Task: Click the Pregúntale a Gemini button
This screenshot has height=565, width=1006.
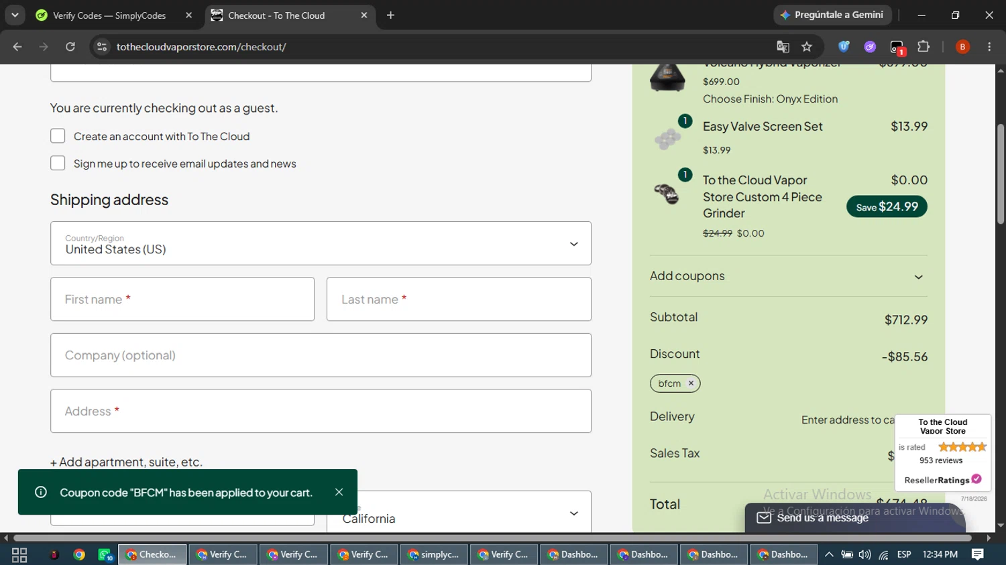Action: 832,15
